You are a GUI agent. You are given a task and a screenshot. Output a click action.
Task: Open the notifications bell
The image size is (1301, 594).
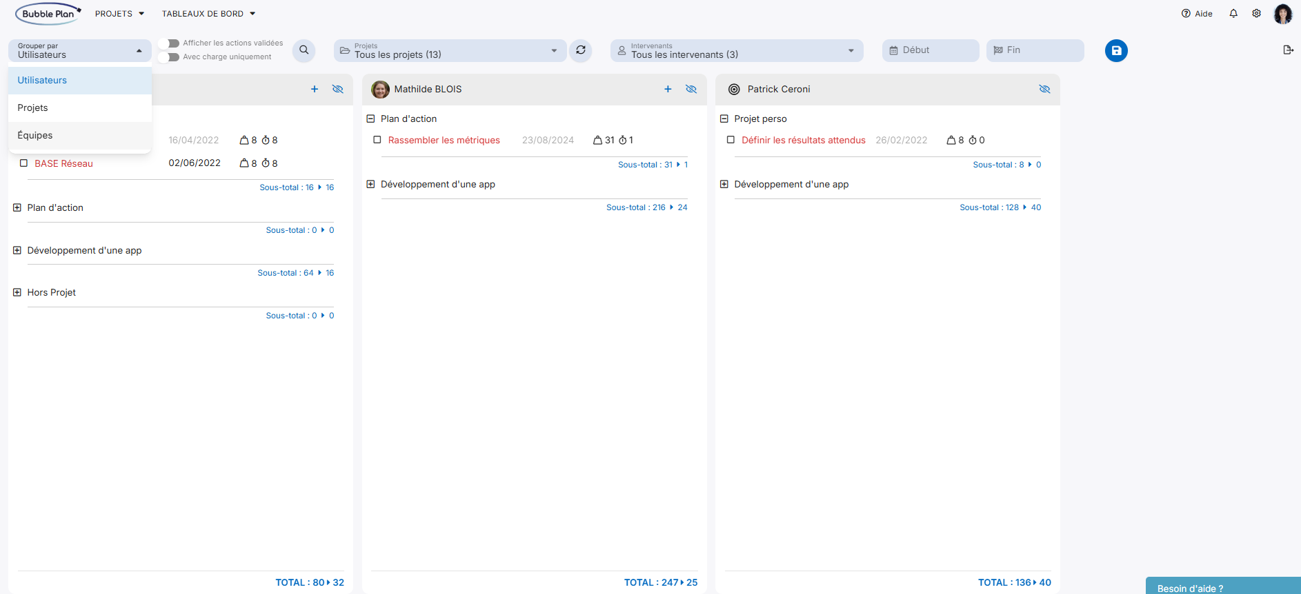click(1233, 13)
